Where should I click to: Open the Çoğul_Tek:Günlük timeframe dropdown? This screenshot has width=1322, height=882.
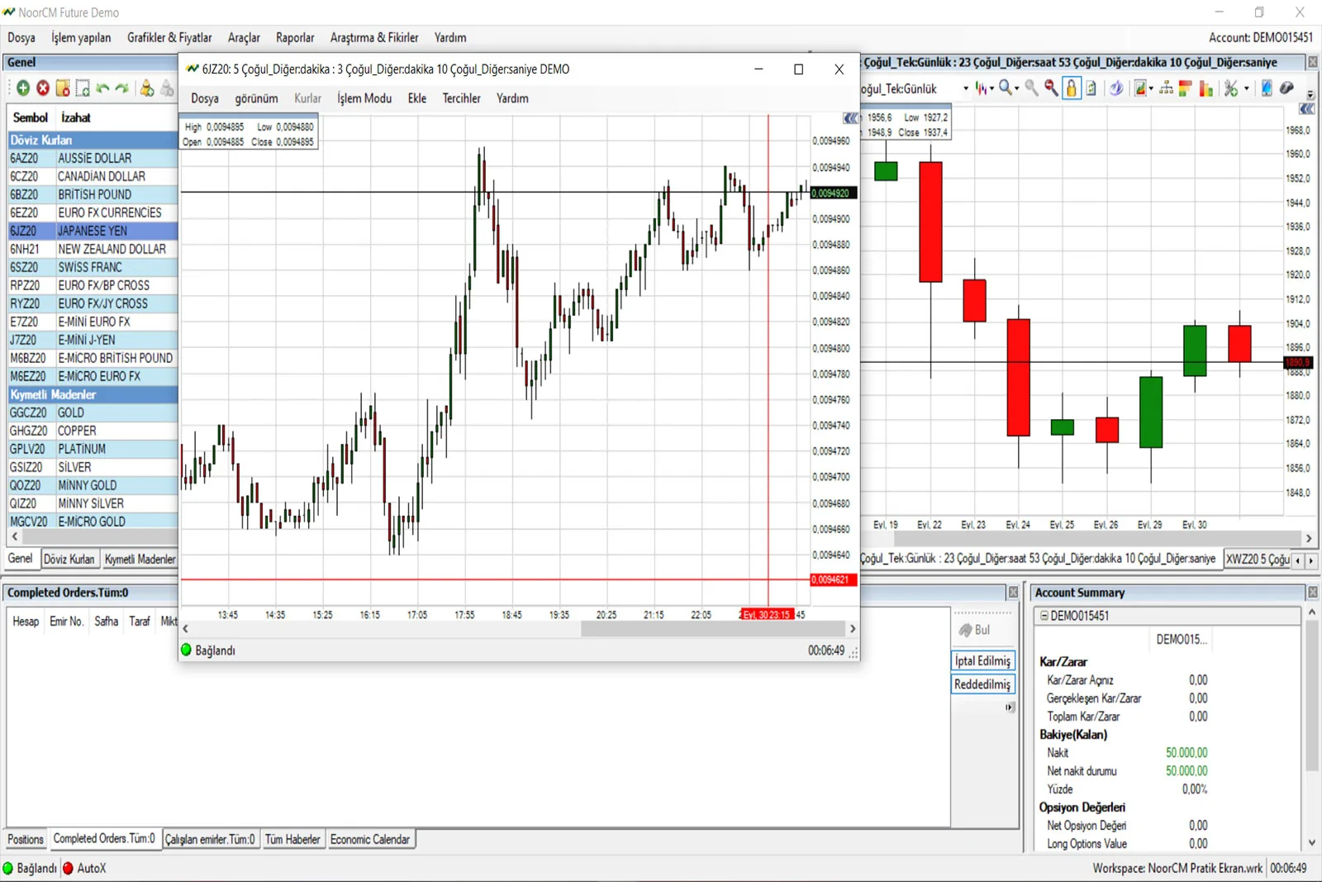pos(965,88)
